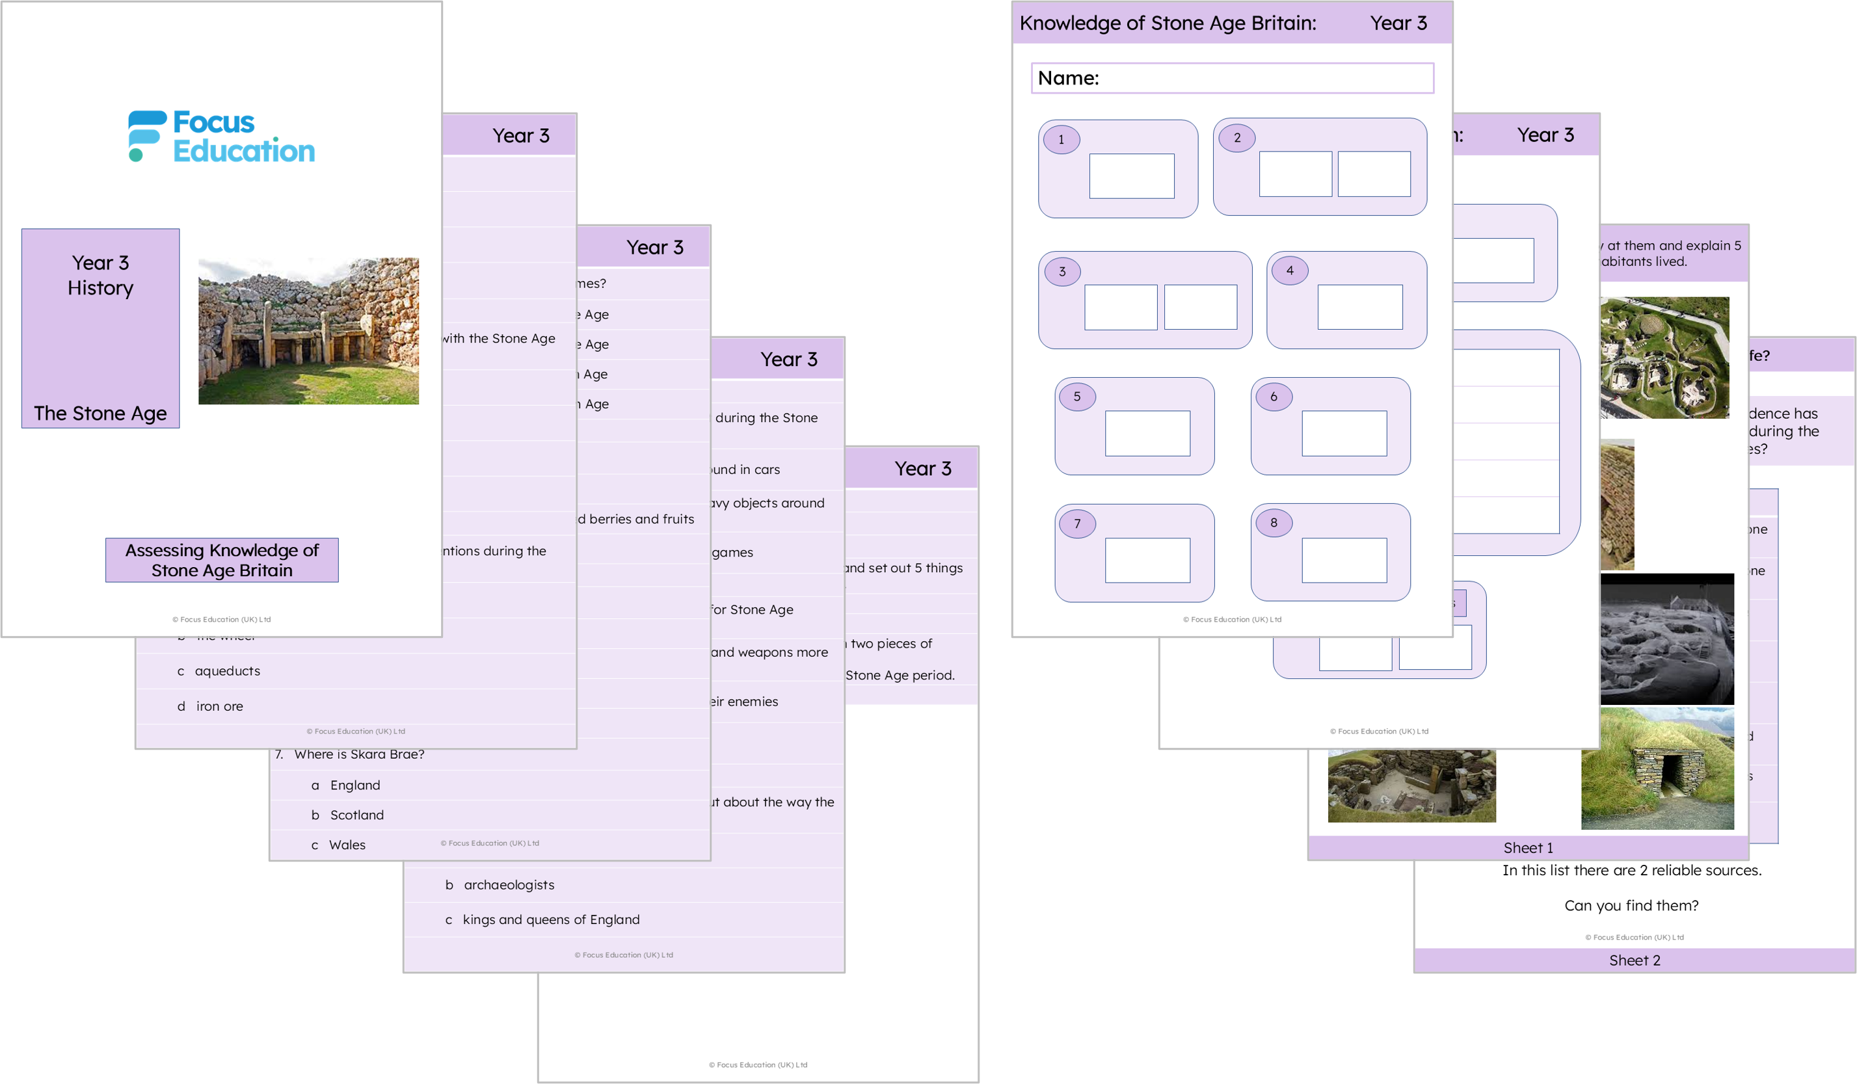Click right answer box in question 3 panel
The image size is (1857, 1084).
[x=1201, y=308]
